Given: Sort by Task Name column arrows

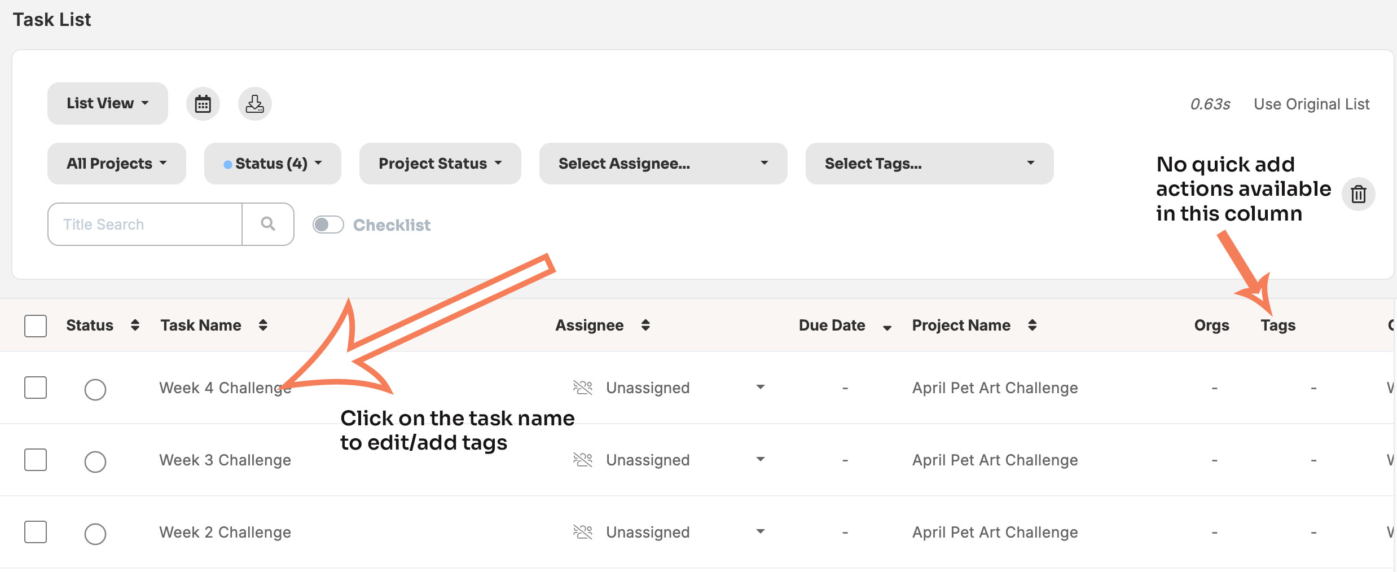Looking at the screenshot, I should pos(263,325).
